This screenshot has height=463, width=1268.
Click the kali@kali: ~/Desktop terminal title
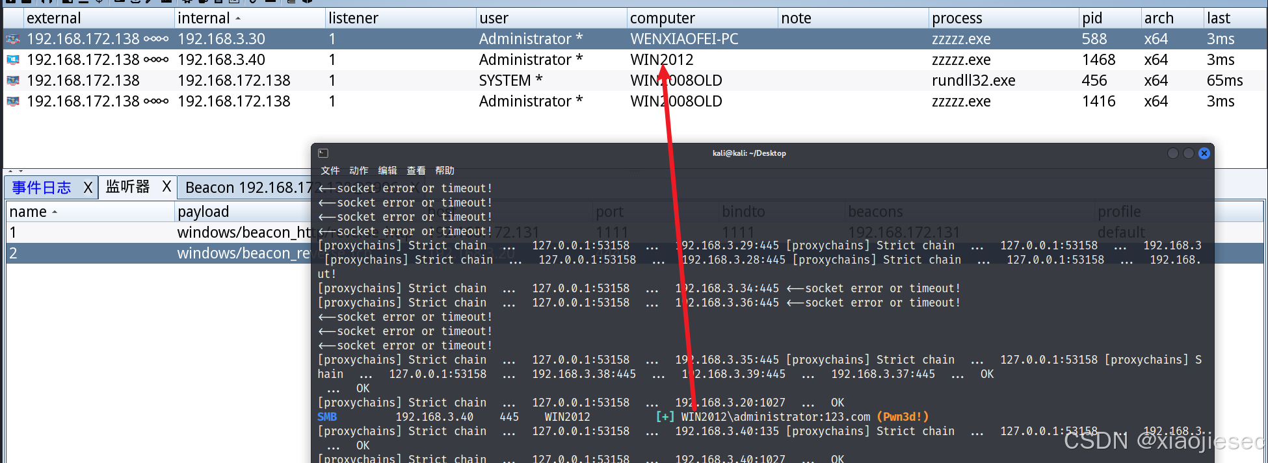pos(749,153)
